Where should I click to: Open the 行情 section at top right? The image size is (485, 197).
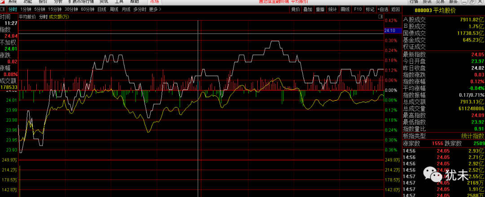click(x=414, y=1)
